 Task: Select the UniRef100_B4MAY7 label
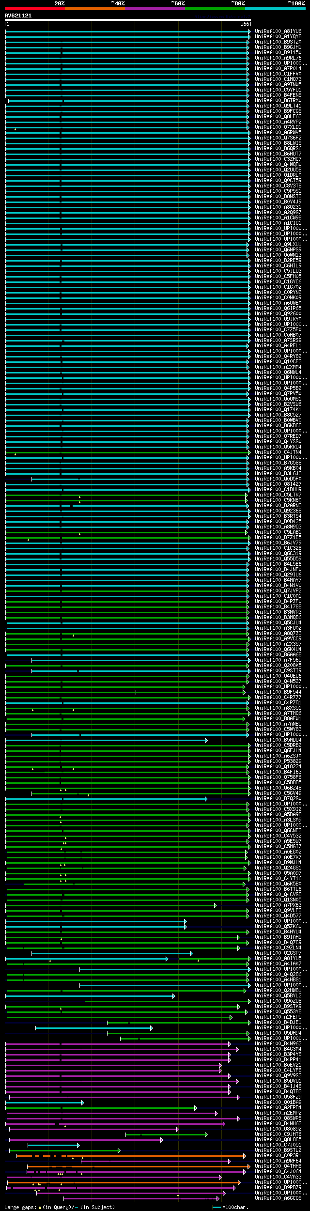click(278, 580)
